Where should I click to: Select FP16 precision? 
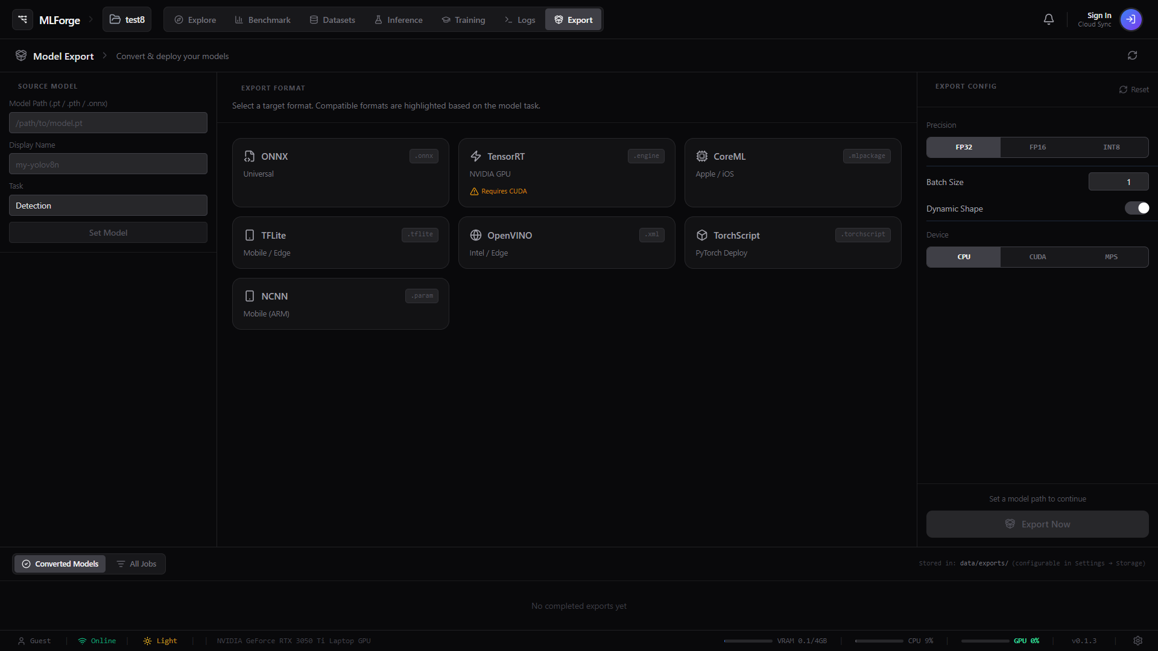1037,147
